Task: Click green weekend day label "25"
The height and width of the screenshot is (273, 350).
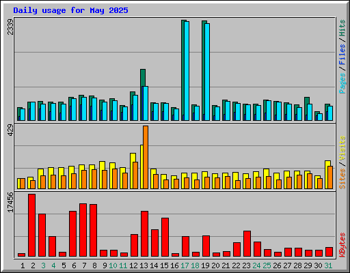Action: [x=267, y=265]
